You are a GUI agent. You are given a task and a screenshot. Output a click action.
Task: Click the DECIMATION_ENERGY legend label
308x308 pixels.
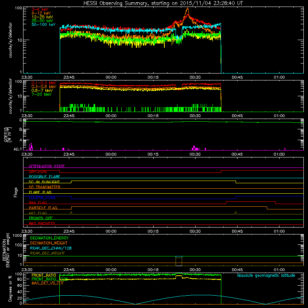click(49, 238)
